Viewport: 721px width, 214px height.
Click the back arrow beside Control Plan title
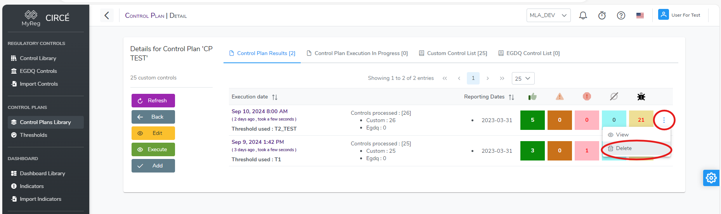click(x=107, y=16)
